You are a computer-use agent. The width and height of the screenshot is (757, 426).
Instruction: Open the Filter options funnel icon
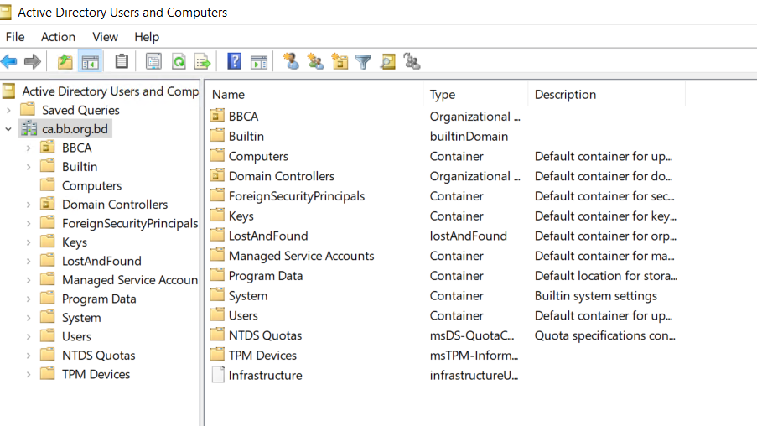click(363, 62)
